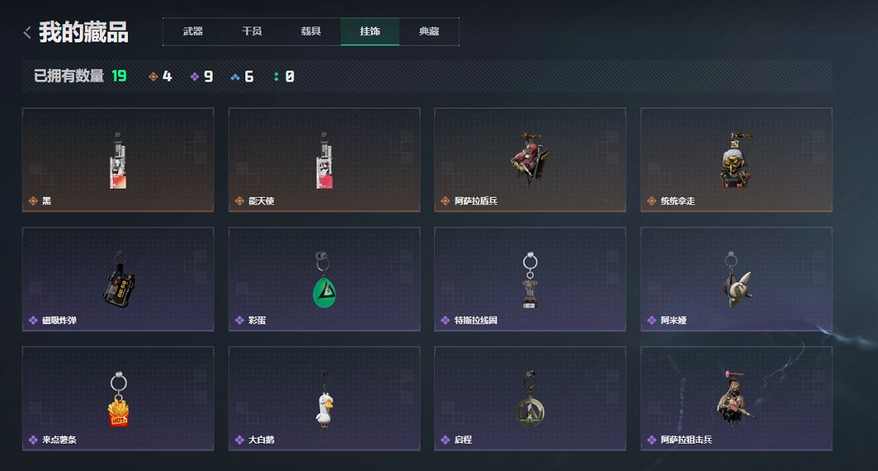Filter by orange rarity count 4
The height and width of the screenshot is (471, 878).
[160, 76]
